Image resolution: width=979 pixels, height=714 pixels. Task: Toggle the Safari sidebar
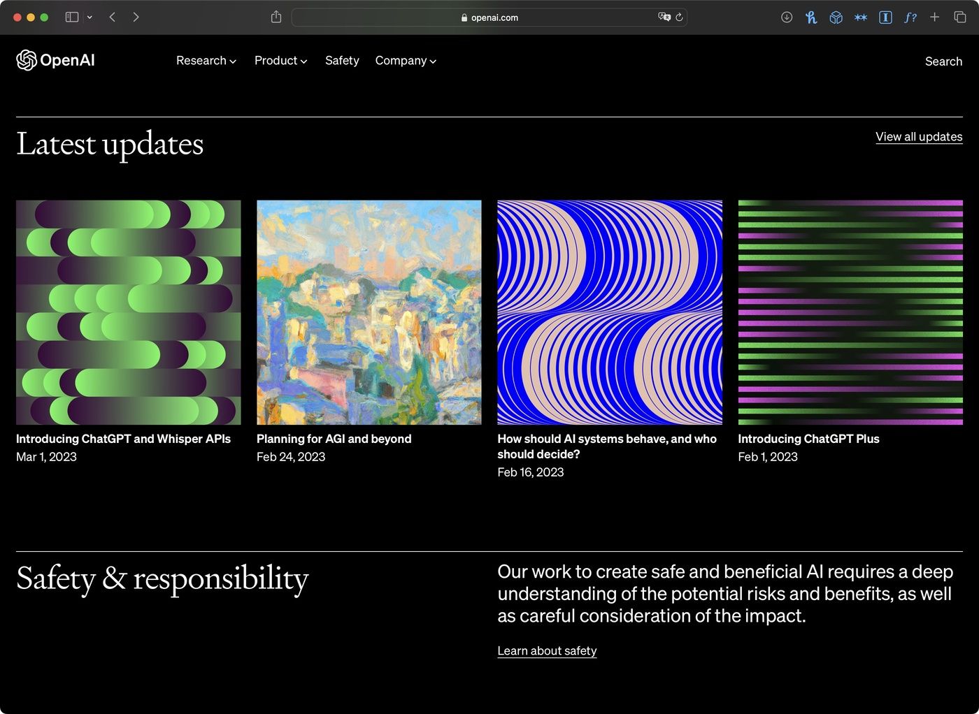[x=71, y=17]
